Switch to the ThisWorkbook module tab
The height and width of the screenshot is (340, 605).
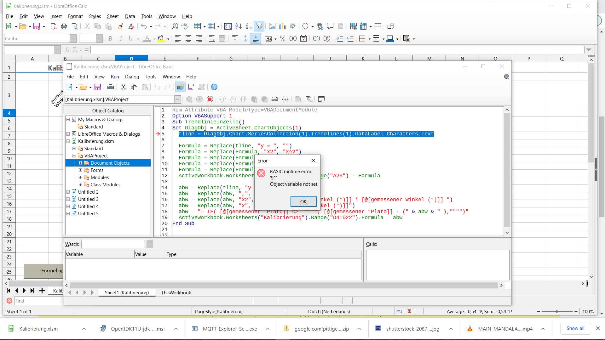pos(176,293)
